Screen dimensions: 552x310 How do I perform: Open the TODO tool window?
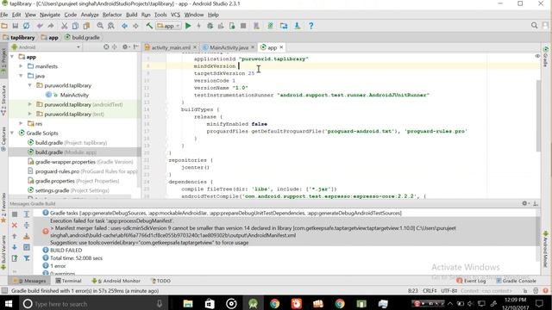click(x=161, y=281)
